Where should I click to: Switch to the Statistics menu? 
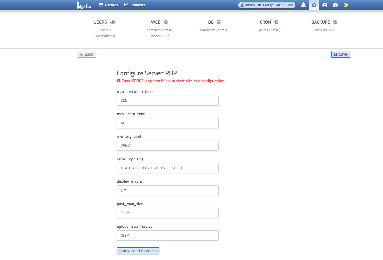tap(134, 5)
